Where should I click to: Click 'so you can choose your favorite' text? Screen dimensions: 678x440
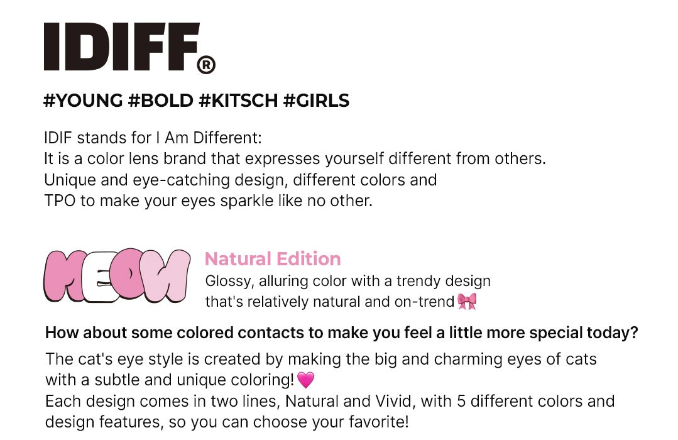click(x=288, y=422)
